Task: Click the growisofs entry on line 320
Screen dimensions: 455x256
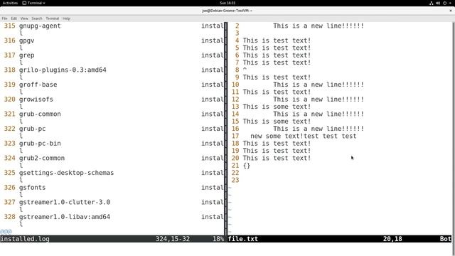Action: pos(36,100)
